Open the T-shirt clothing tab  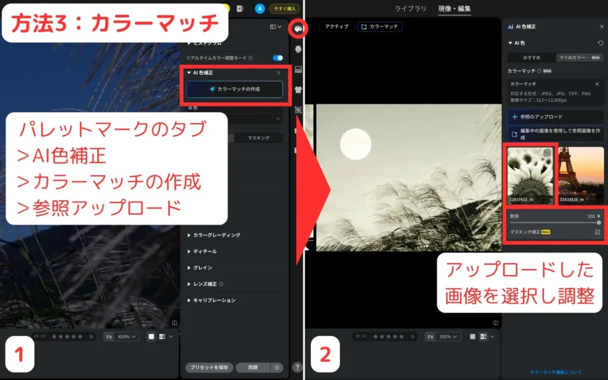(298, 89)
